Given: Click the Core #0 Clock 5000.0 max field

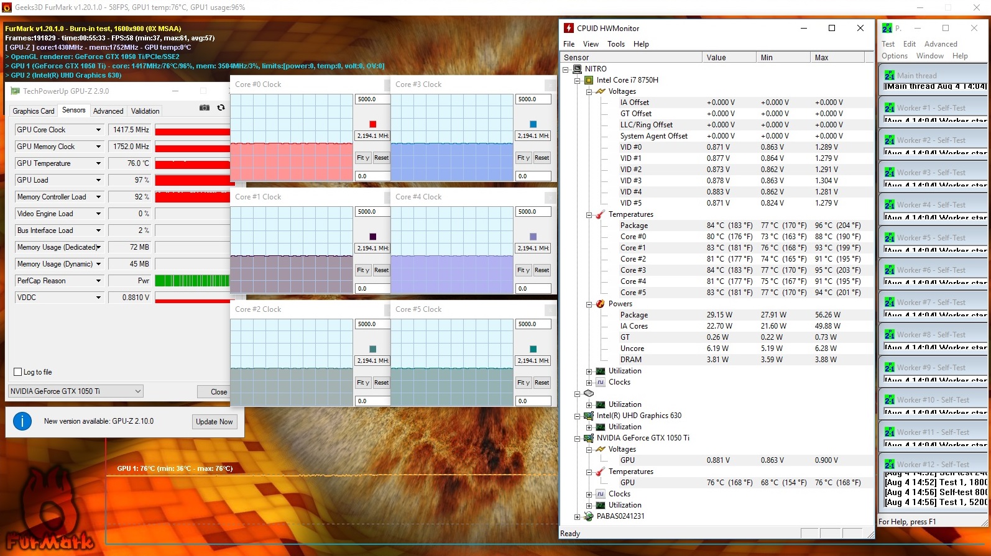Looking at the screenshot, I should point(372,99).
